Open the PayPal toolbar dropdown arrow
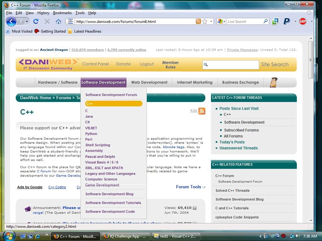 295,21
